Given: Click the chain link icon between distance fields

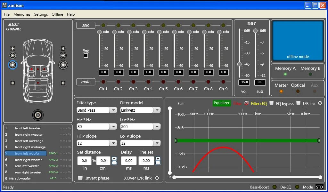Looking at the screenshot, I should point(94,161).
